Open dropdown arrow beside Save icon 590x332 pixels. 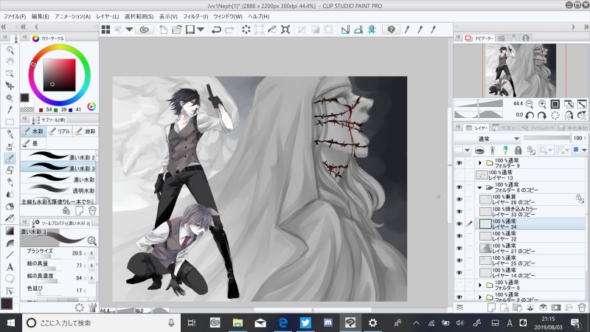[x=201, y=30]
